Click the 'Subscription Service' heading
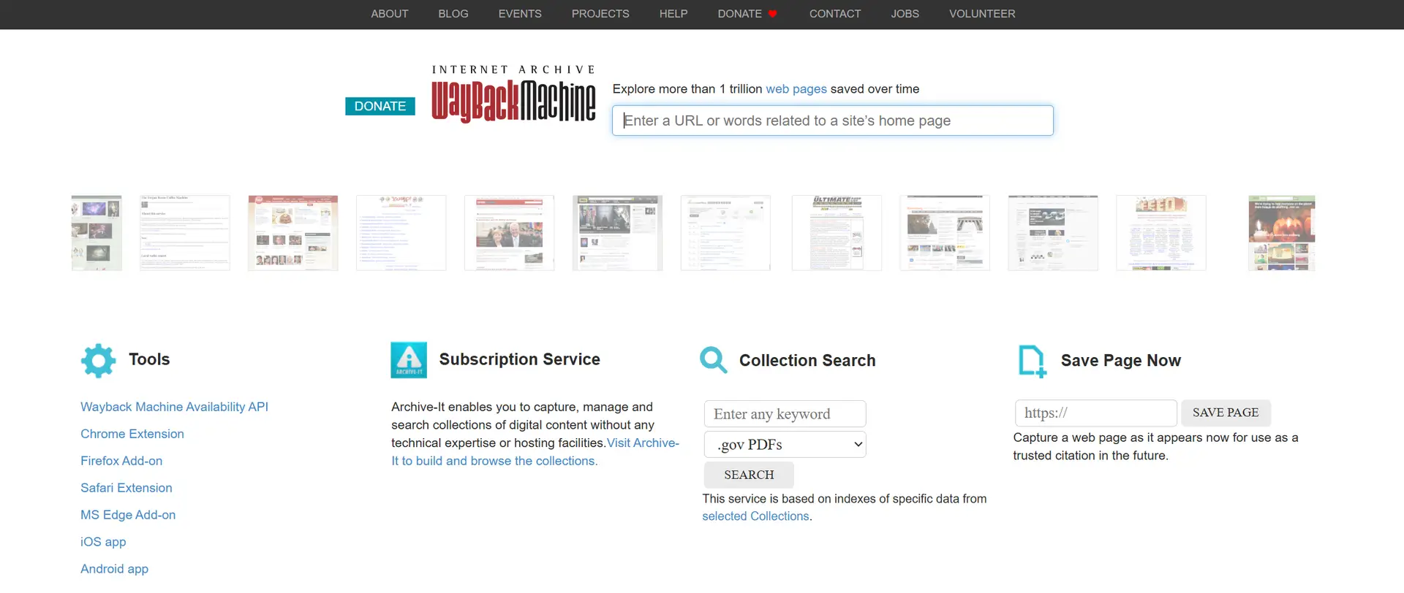Viewport: 1404px width, 593px height. (x=519, y=359)
